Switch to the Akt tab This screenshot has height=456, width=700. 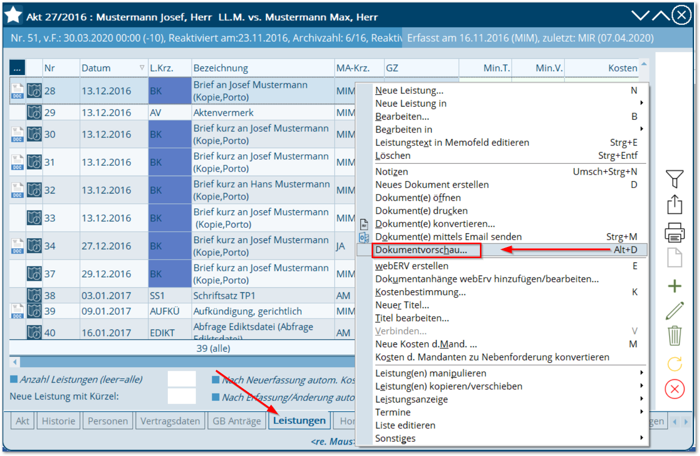tap(22, 421)
